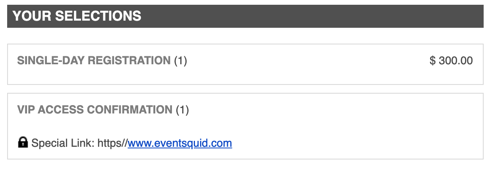
Task: Click the word SINGLE-DAY in the first row
Action: 51,61
